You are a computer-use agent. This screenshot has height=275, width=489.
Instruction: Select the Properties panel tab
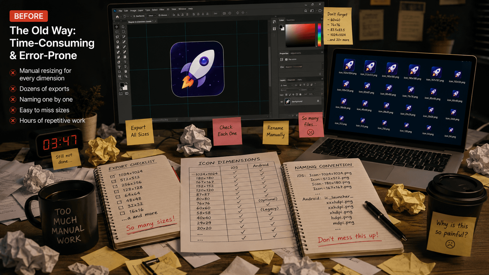click(284, 53)
